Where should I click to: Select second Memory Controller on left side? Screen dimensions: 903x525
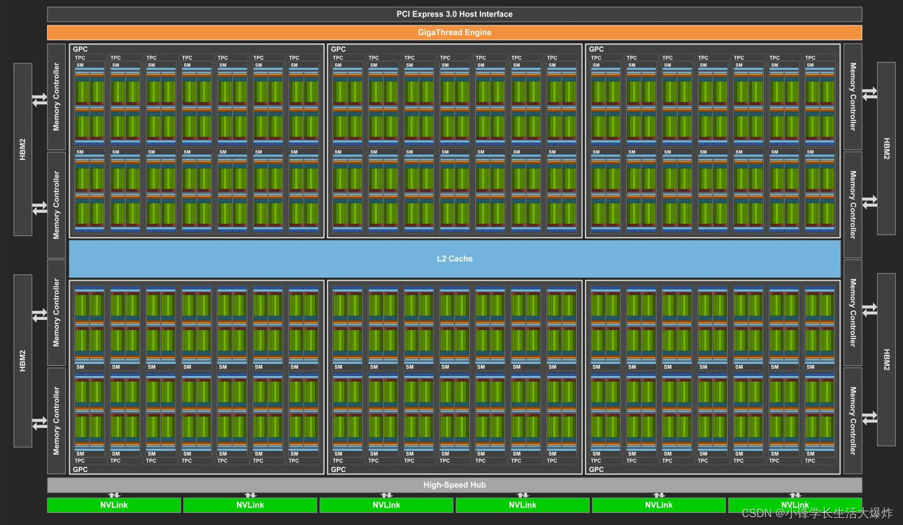click(x=57, y=205)
